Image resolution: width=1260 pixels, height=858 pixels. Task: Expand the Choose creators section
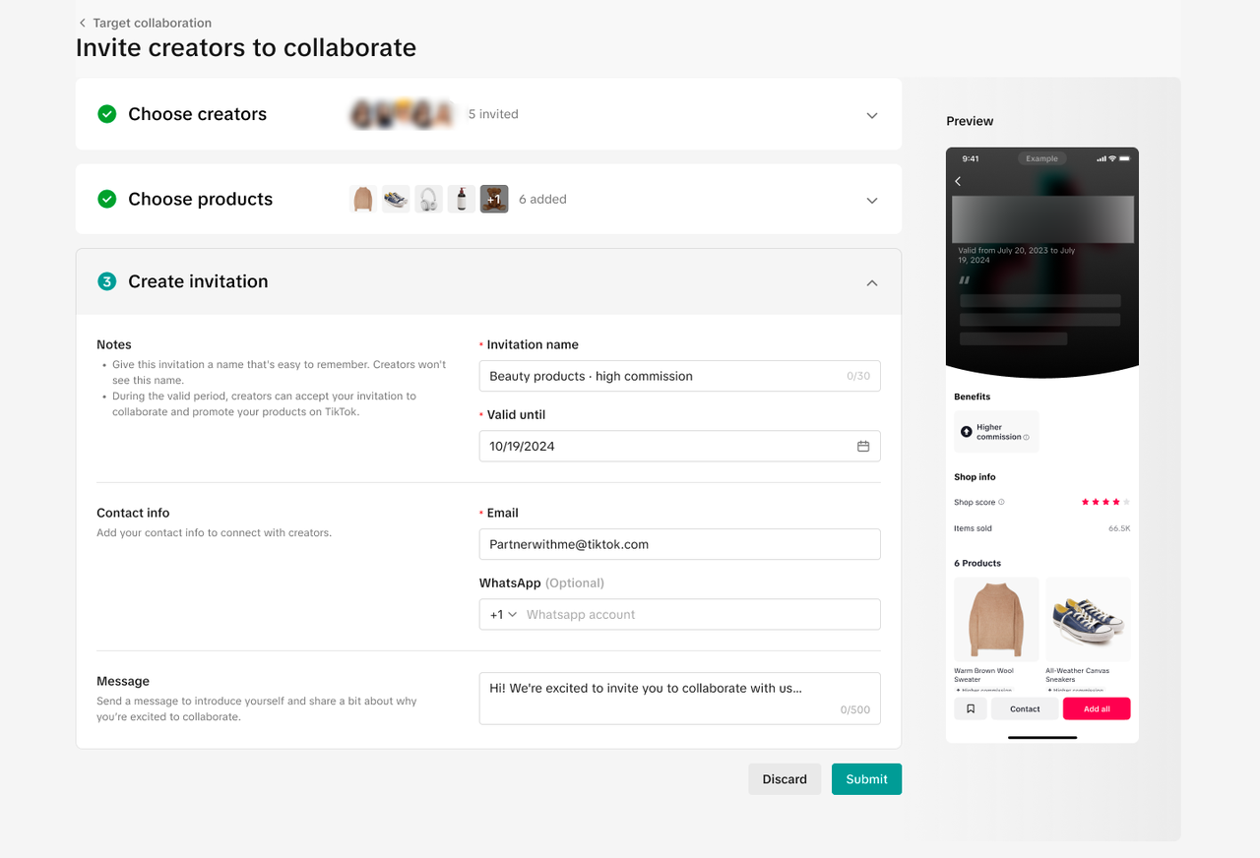tap(871, 115)
